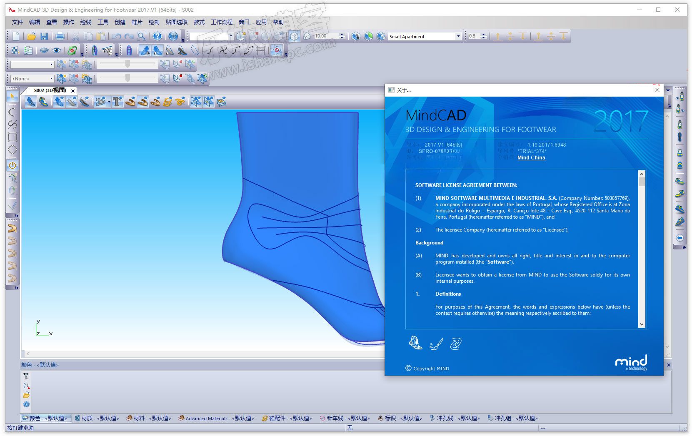Close the 关于... About dialog
The image size is (692, 436).
[657, 90]
